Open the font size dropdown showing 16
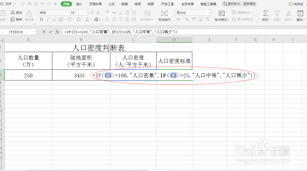 [78, 12]
